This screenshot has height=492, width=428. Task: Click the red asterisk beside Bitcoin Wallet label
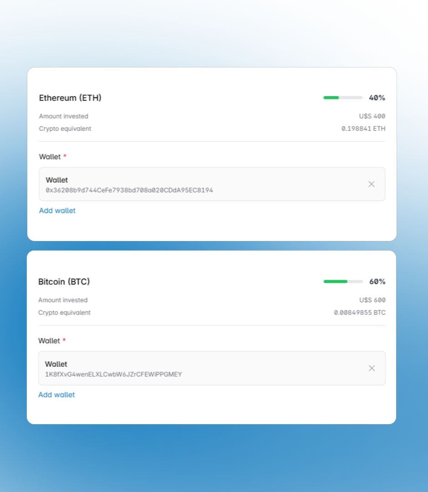pos(64,340)
